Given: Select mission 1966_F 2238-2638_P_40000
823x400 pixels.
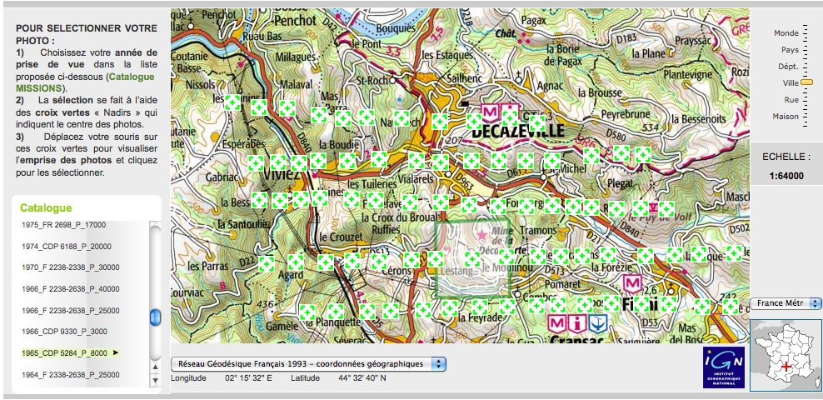Looking at the screenshot, I should (x=70, y=288).
